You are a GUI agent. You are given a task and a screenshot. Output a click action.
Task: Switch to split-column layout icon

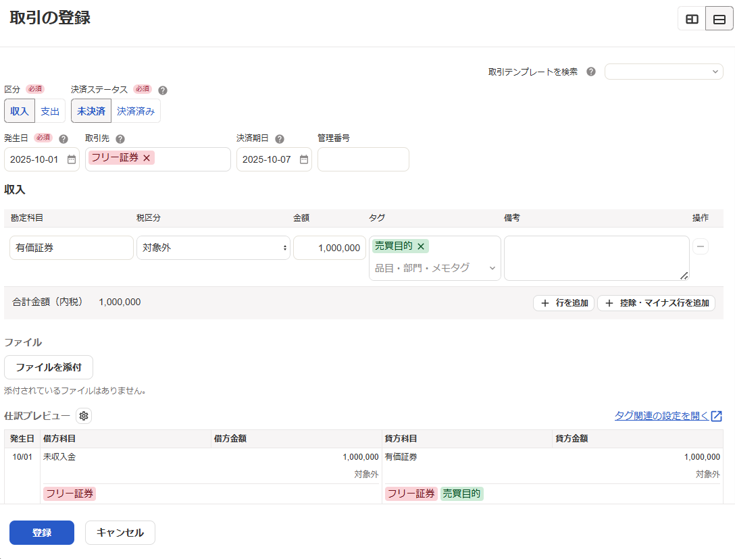coord(692,19)
